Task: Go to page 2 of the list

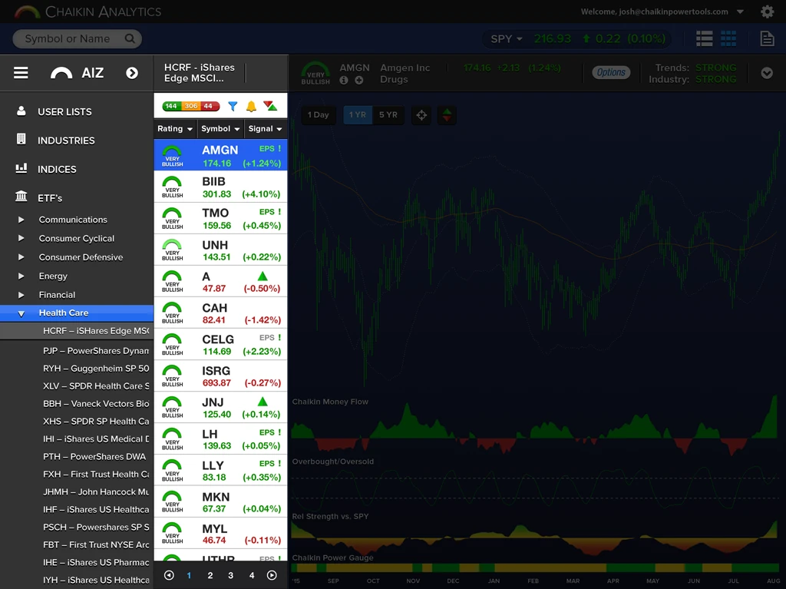Action: 210,575
